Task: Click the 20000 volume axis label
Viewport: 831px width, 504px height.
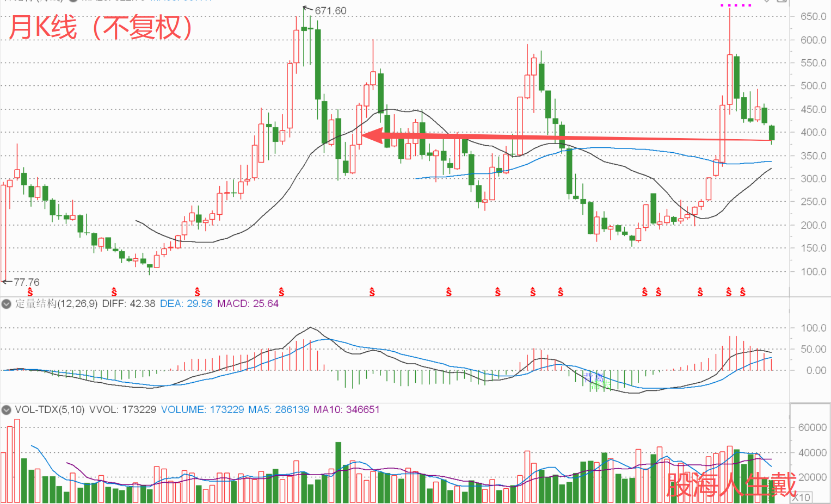Action: pos(812,477)
